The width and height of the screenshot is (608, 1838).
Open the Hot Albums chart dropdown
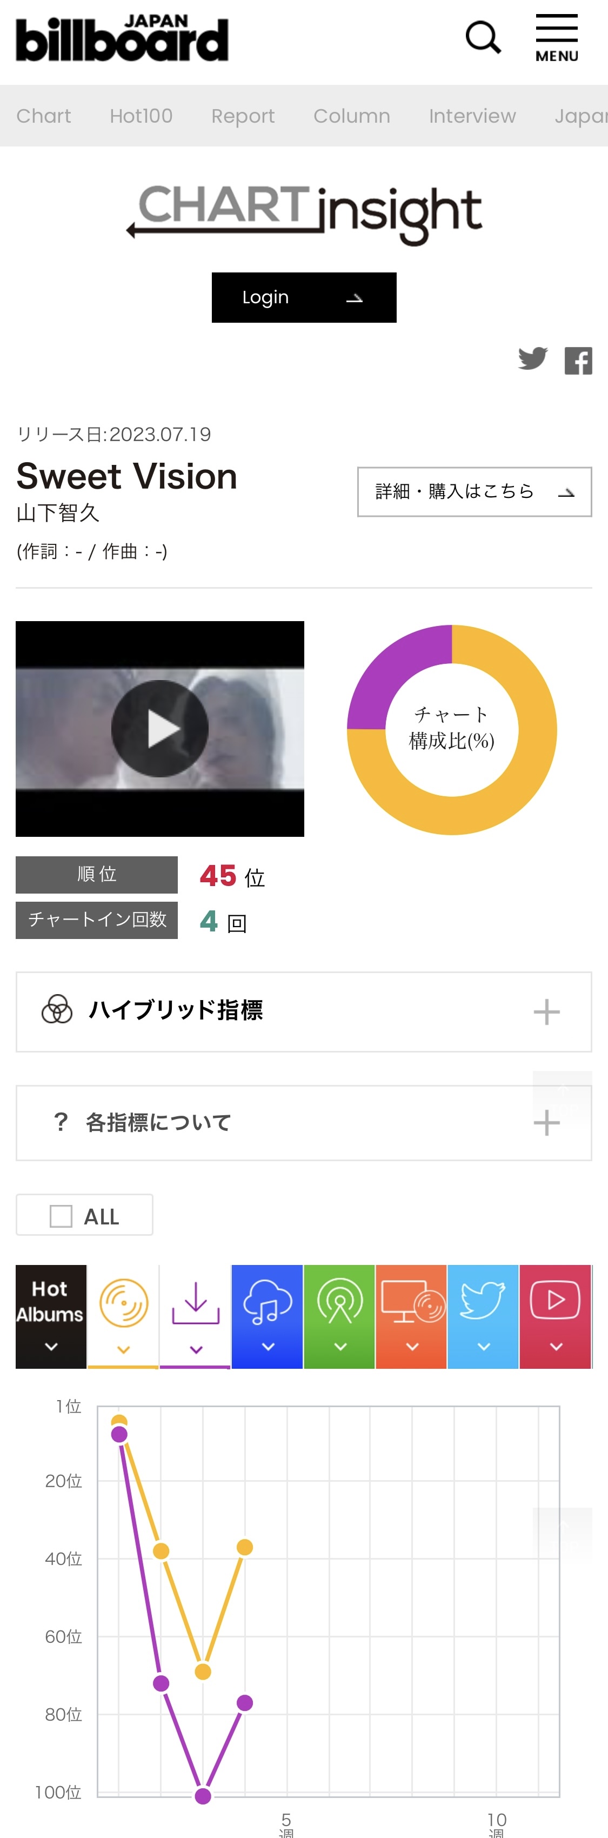(x=51, y=1316)
